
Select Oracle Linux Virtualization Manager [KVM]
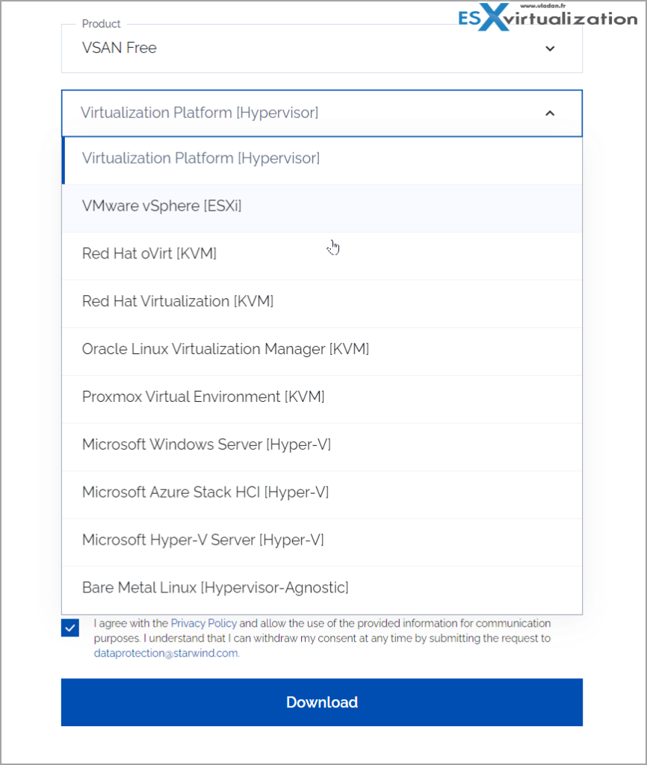[x=225, y=349]
